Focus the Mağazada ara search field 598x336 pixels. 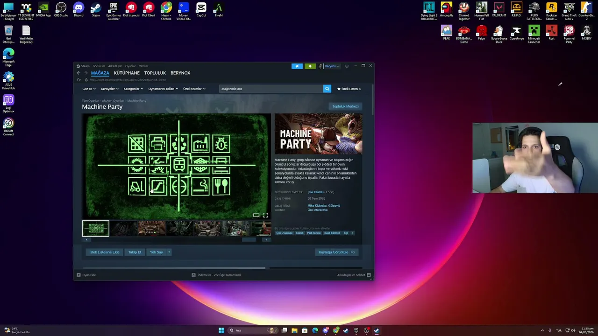tap(271, 89)
